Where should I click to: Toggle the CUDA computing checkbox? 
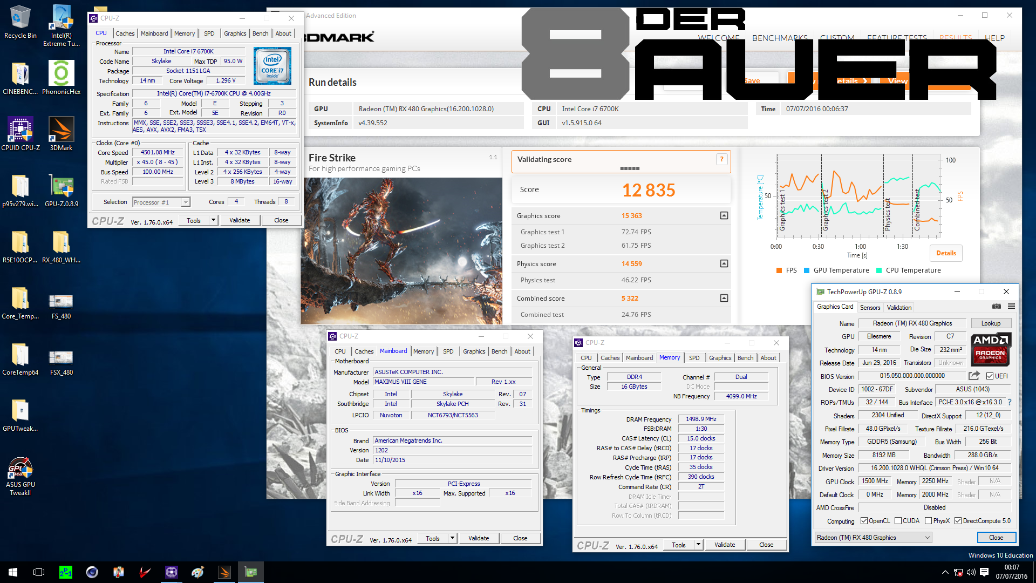[x=898, y=521]
